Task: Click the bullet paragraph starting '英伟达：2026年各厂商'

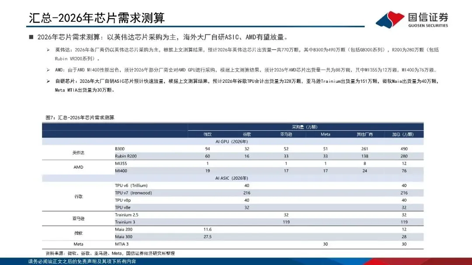Action: (246, 54)
